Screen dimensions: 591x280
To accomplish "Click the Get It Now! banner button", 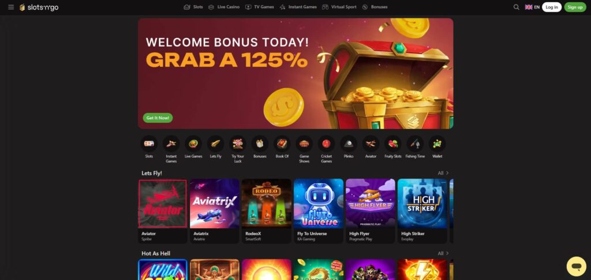I will [x=158, y=118].
